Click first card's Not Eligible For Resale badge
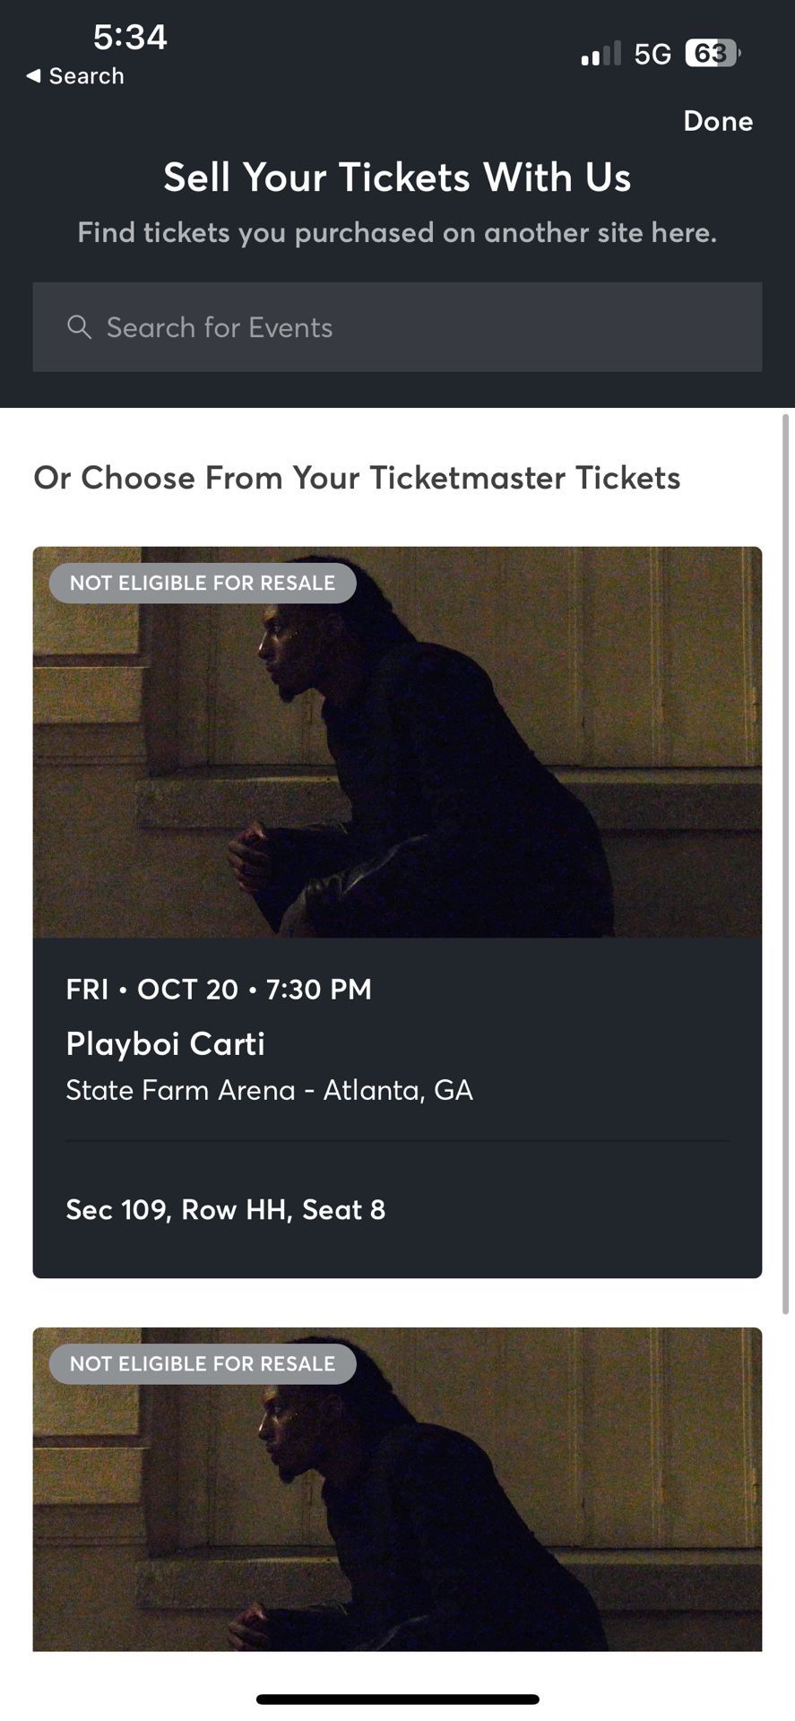The height and width of the screenshot is (1721, 795). coord(203,583)
